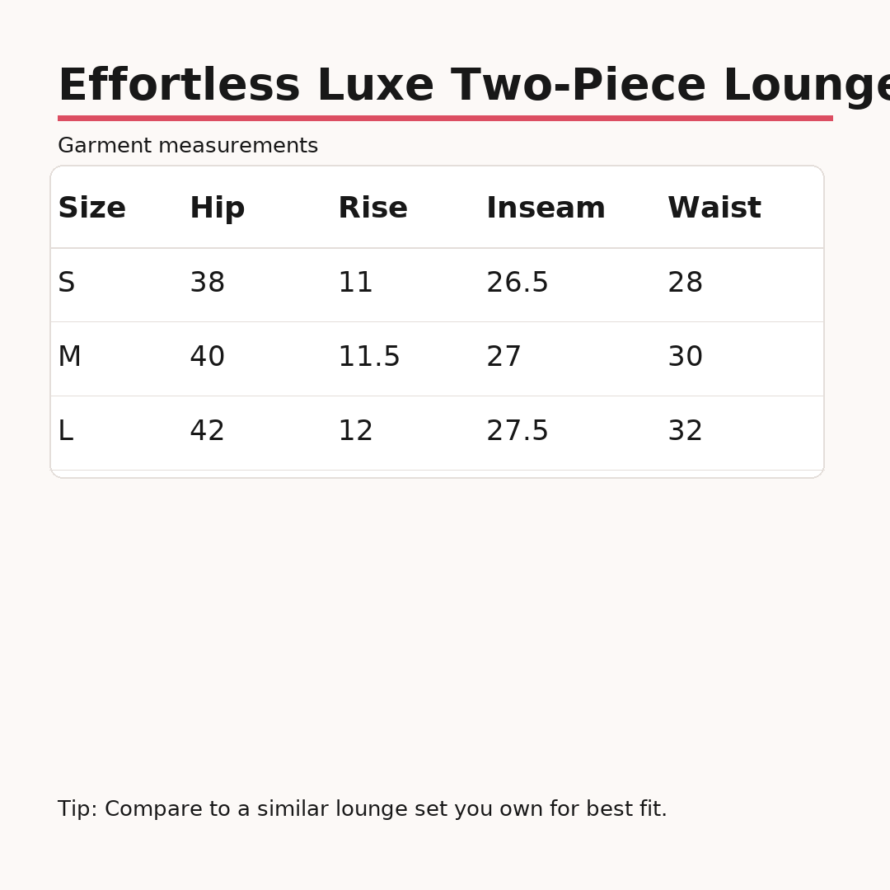Image resolution: width=890 pixels, height=890 pixels.
Task: Click the Hip column header
Action: tap(217, 209)
